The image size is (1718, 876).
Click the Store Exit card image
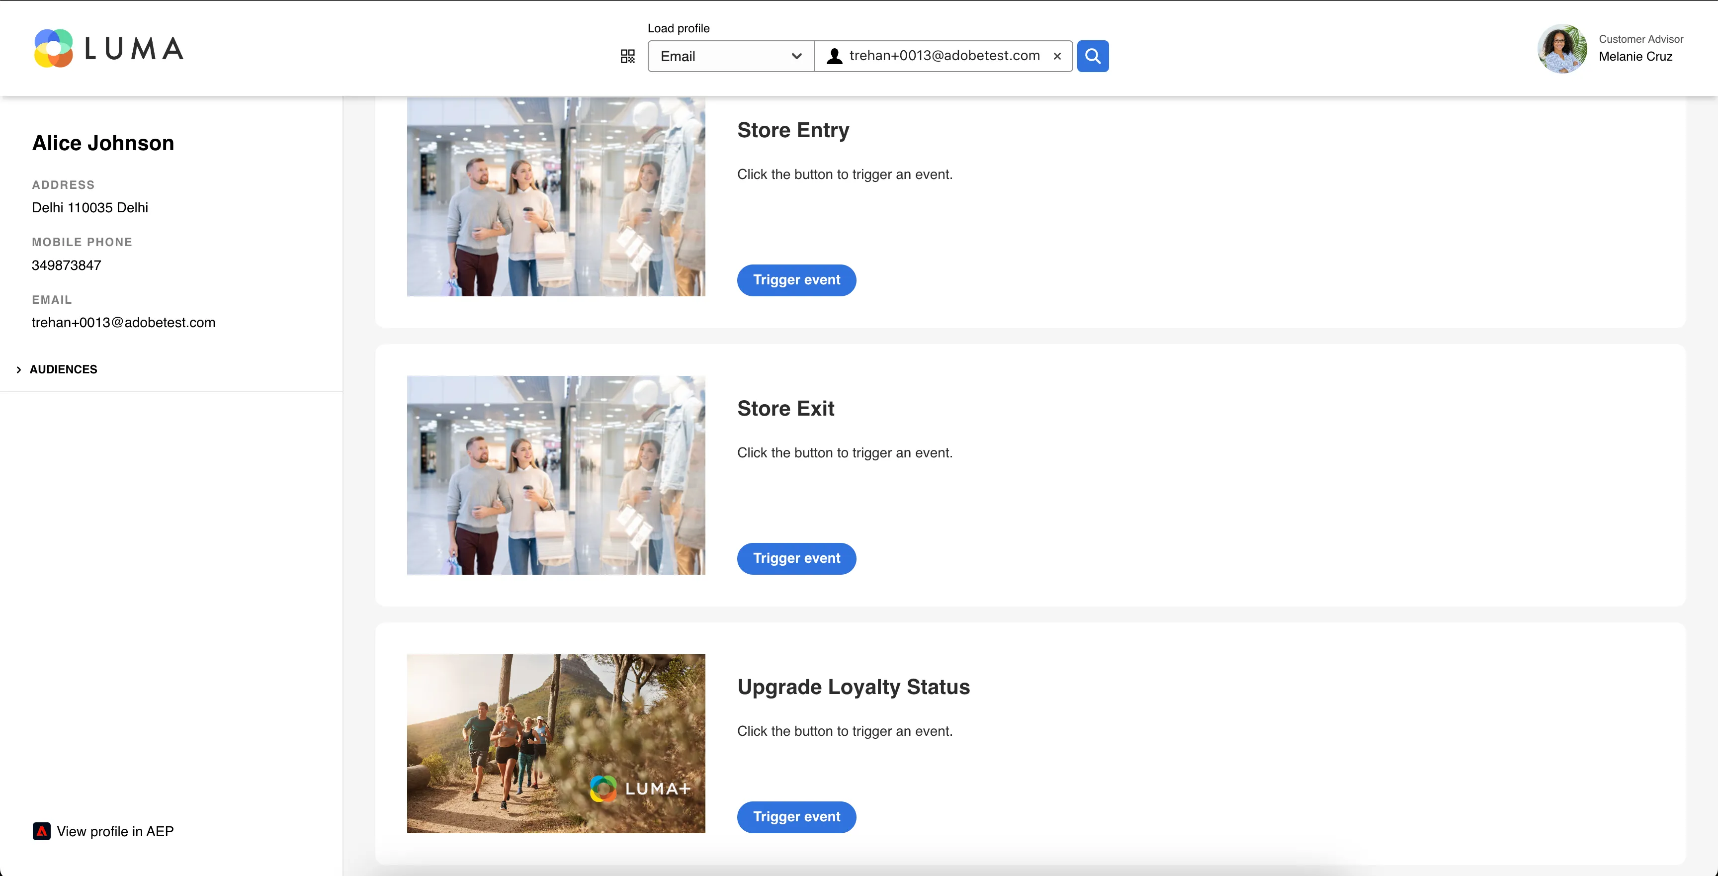point(556,475)
